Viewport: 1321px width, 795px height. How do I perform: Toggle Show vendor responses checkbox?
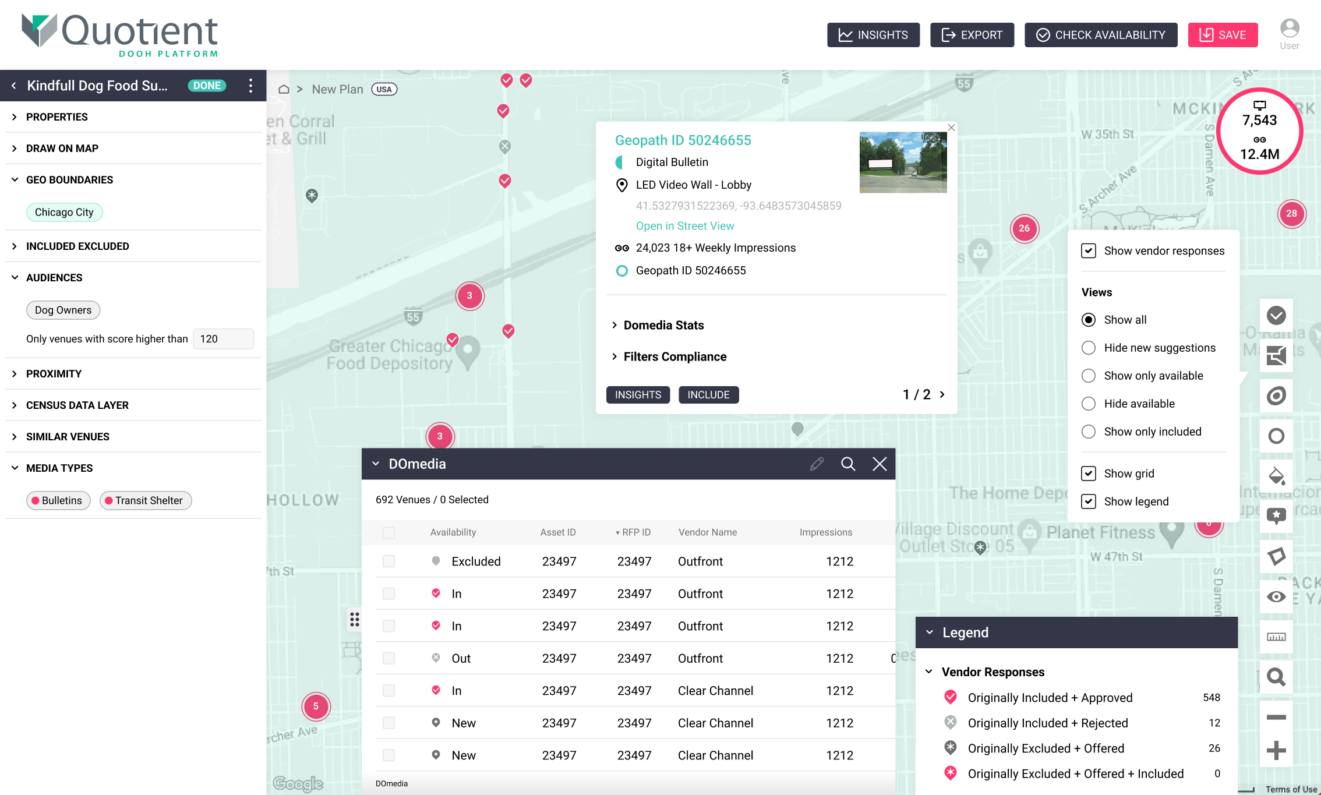(1089, 251)
